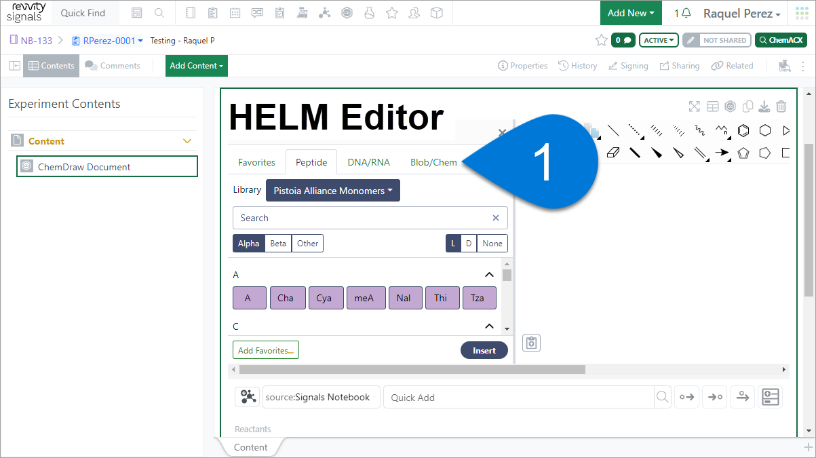Open the Add Content dropdown
This screenshot has width=816, height=458.
197,66
